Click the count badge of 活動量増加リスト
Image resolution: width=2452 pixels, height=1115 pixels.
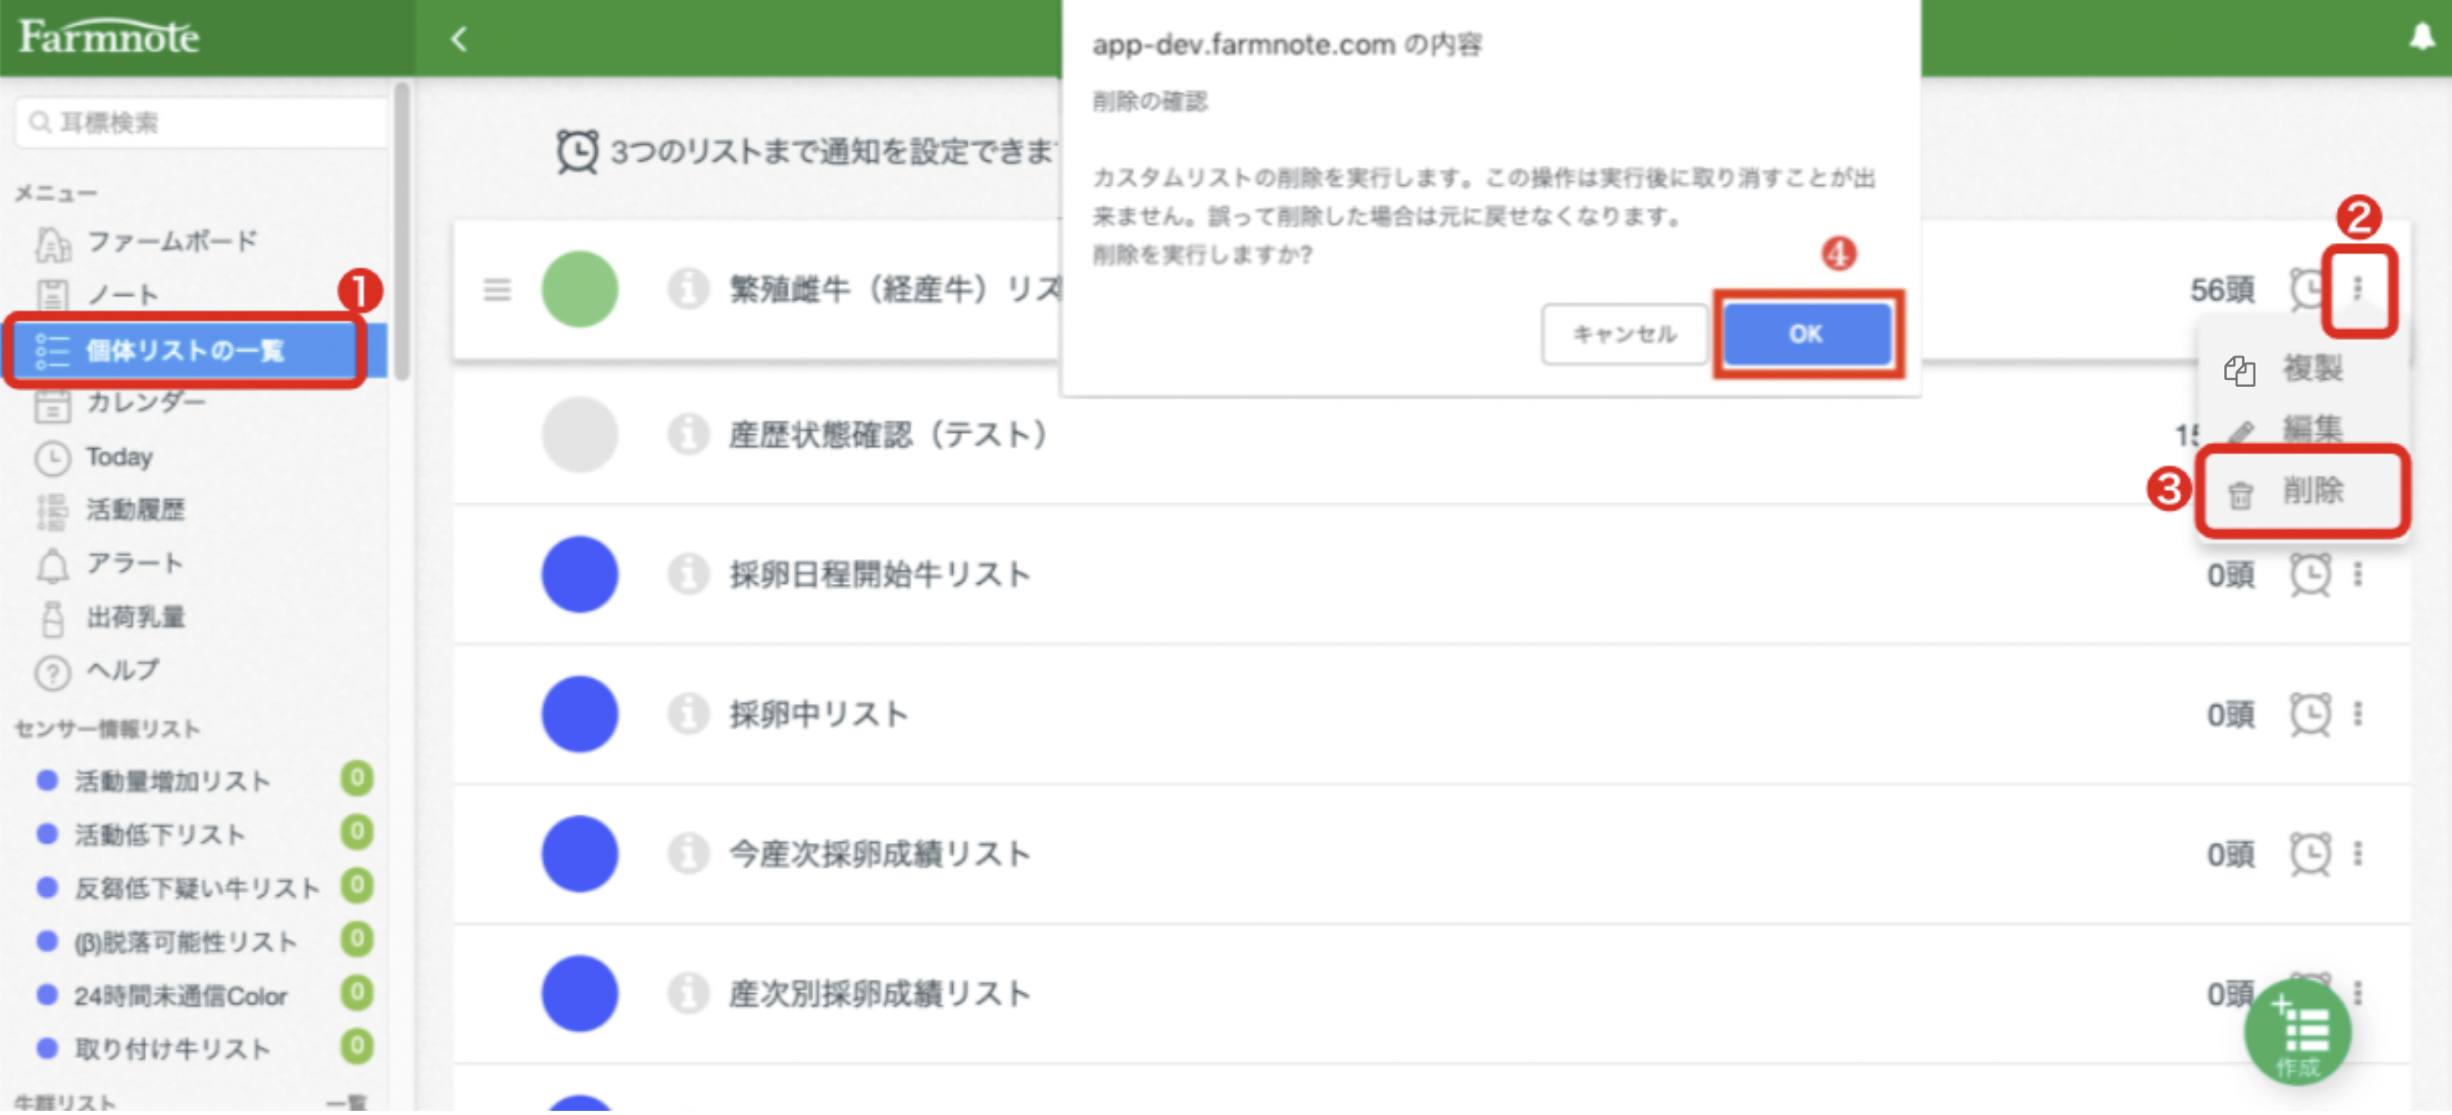(x=357, y=780)
